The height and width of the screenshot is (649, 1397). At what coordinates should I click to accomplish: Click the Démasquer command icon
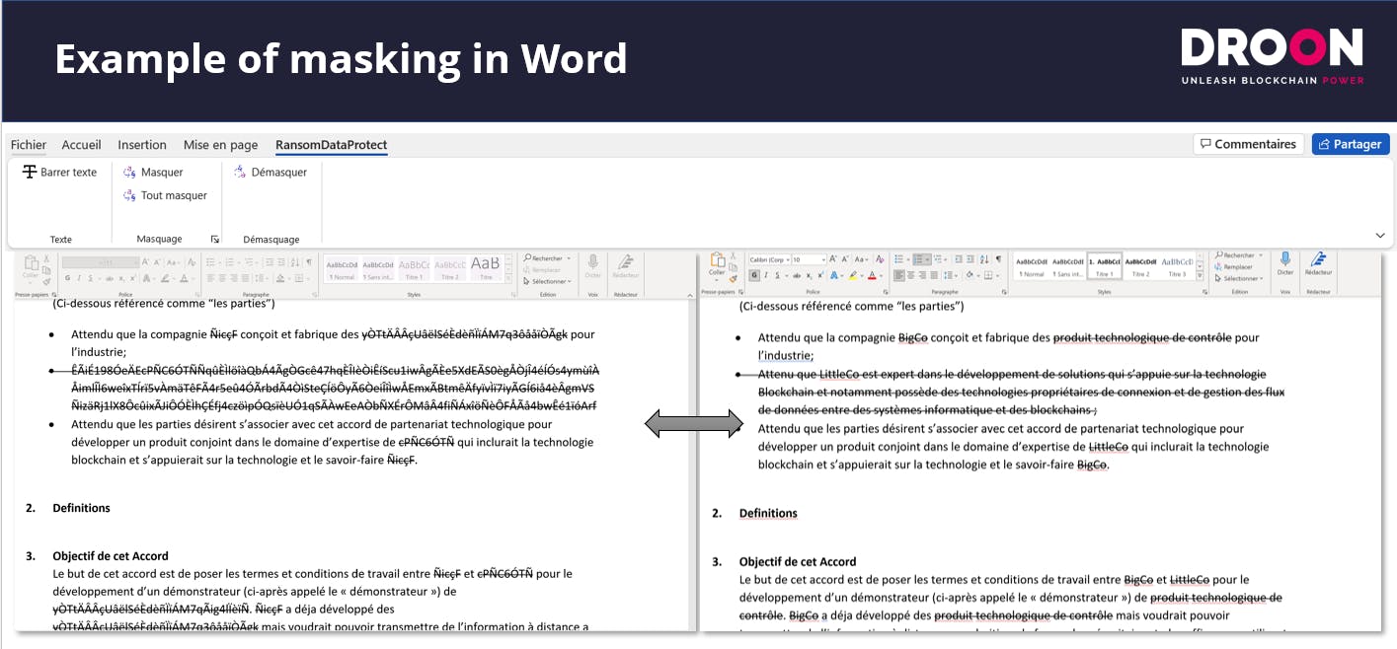point(241,173)
